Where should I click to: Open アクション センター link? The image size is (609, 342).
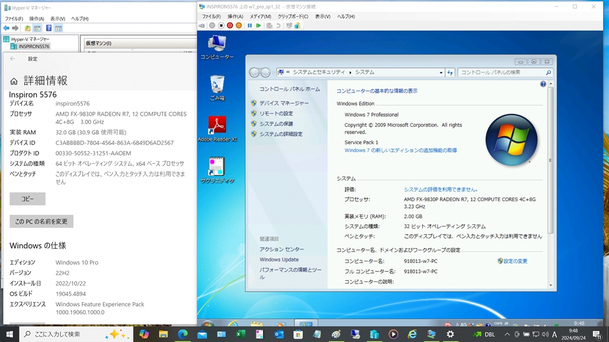pyautogui.click(x=281, y=249)
